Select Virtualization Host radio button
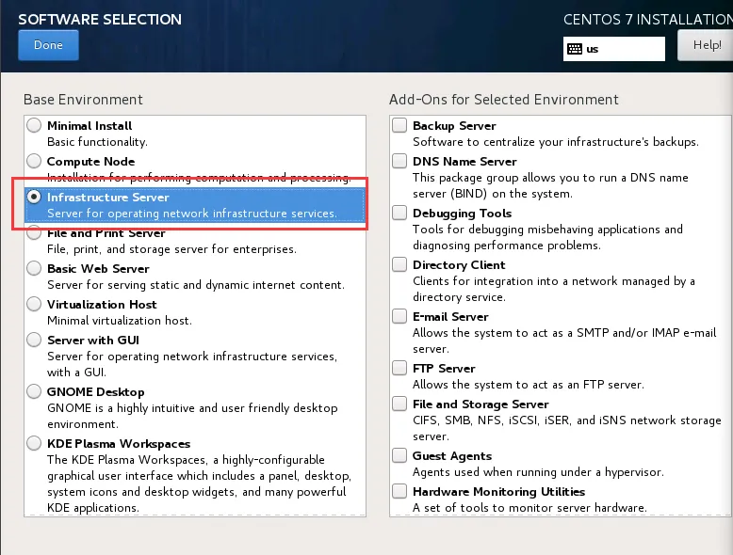Screen dimensions: 733x555 pyautogui.click(x=34, y=305)
